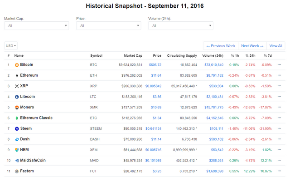Click Bitcoin price $606.72 link

155,65
